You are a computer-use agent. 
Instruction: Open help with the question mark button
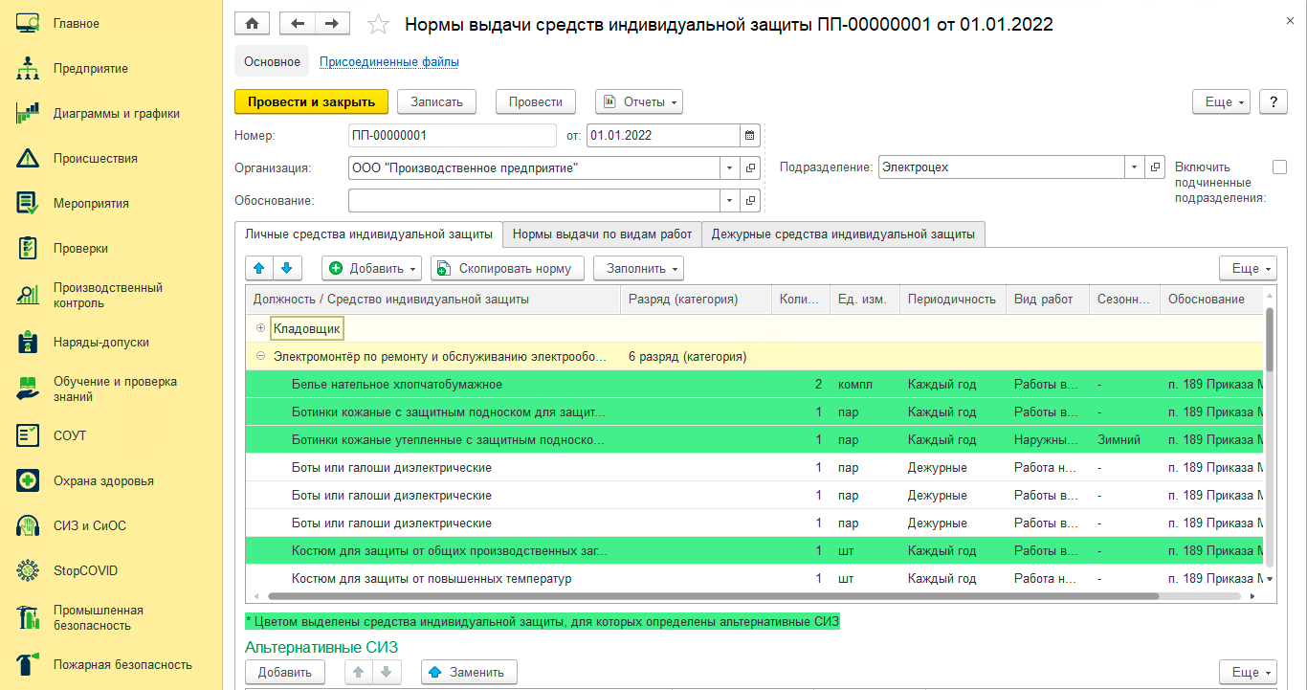pos(1273,101)
